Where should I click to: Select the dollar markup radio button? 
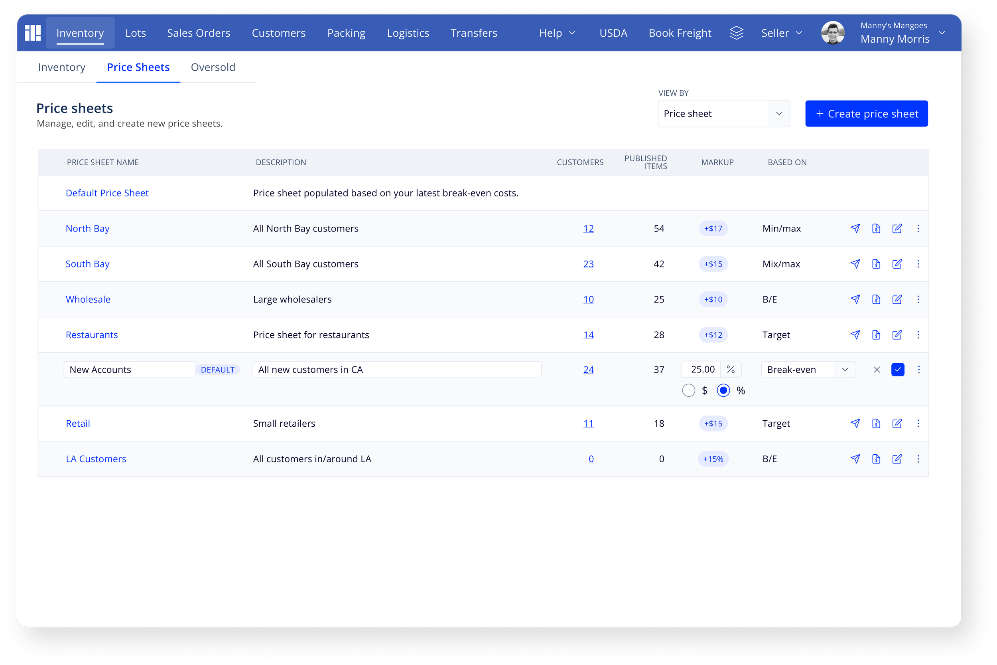point(689,390)
